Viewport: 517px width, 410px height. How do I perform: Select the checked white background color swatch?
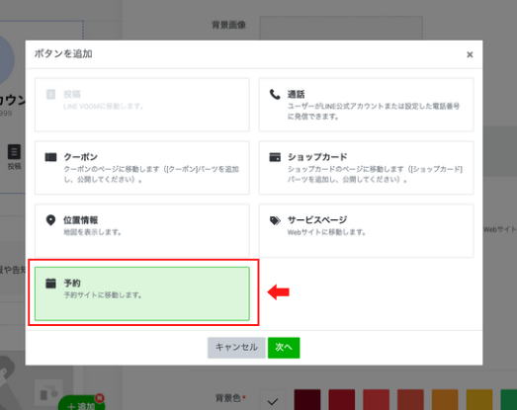pyautogui.click(x=273, y=400)
